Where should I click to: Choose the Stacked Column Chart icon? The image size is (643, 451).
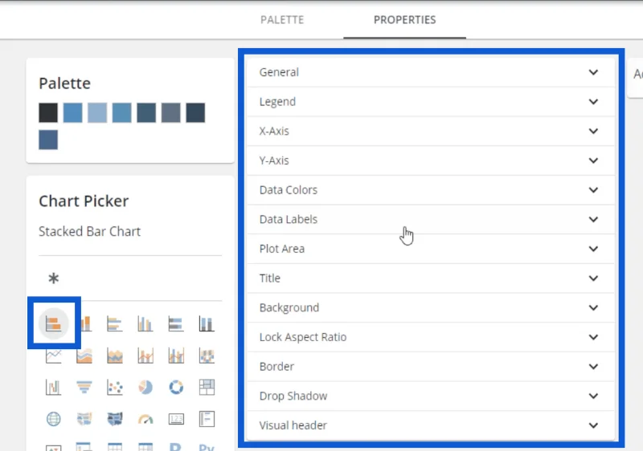[85, 323]
